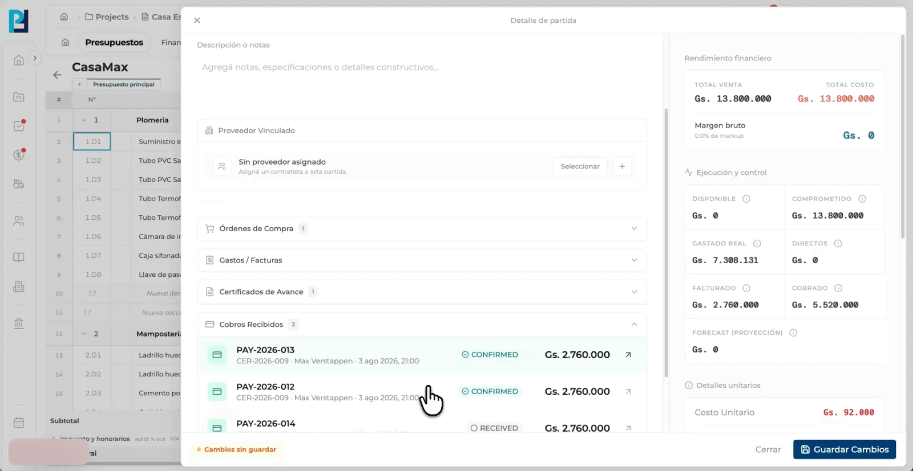Add new provider with plus button
This screenshot has width=913, height=471.
click(622, 166)
